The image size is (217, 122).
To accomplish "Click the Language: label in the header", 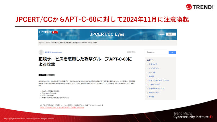I will tap(161, 34).
